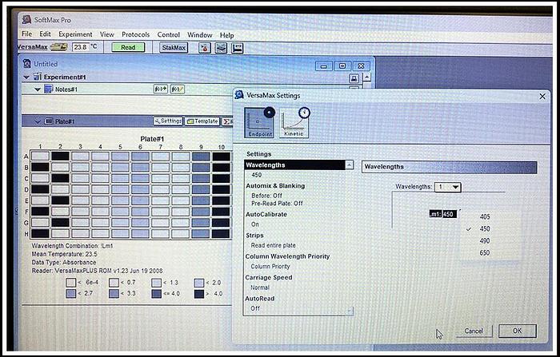Screen dimensions: 560x357
Task: Click the SoftMax Pro title bar icon
Action: click(x=26, y=19)
